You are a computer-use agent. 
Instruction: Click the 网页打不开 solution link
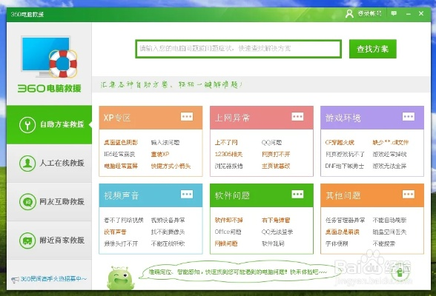pos(276,154)
